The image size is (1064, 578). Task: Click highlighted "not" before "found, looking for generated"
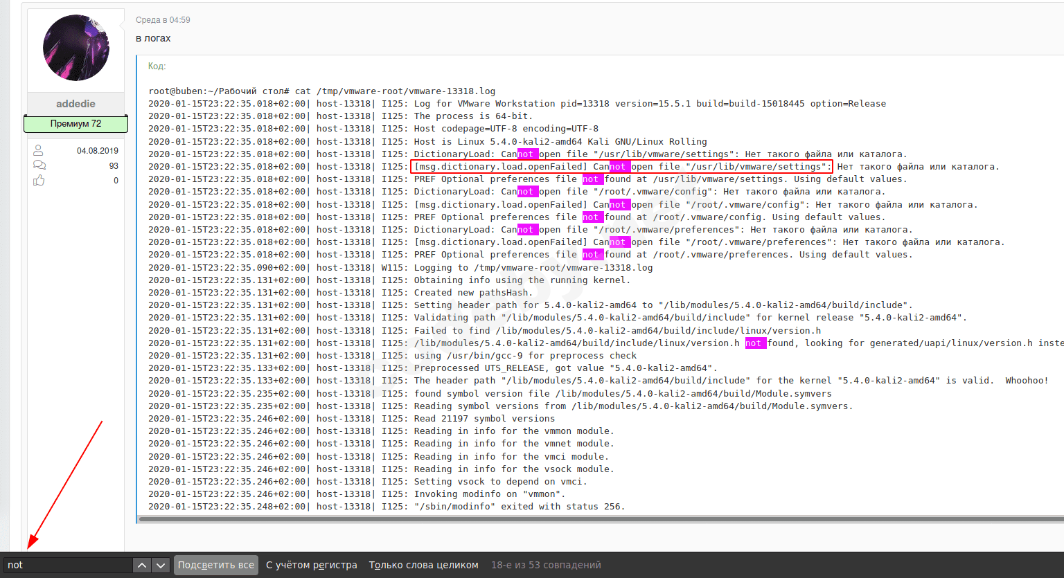coord(755,343)
